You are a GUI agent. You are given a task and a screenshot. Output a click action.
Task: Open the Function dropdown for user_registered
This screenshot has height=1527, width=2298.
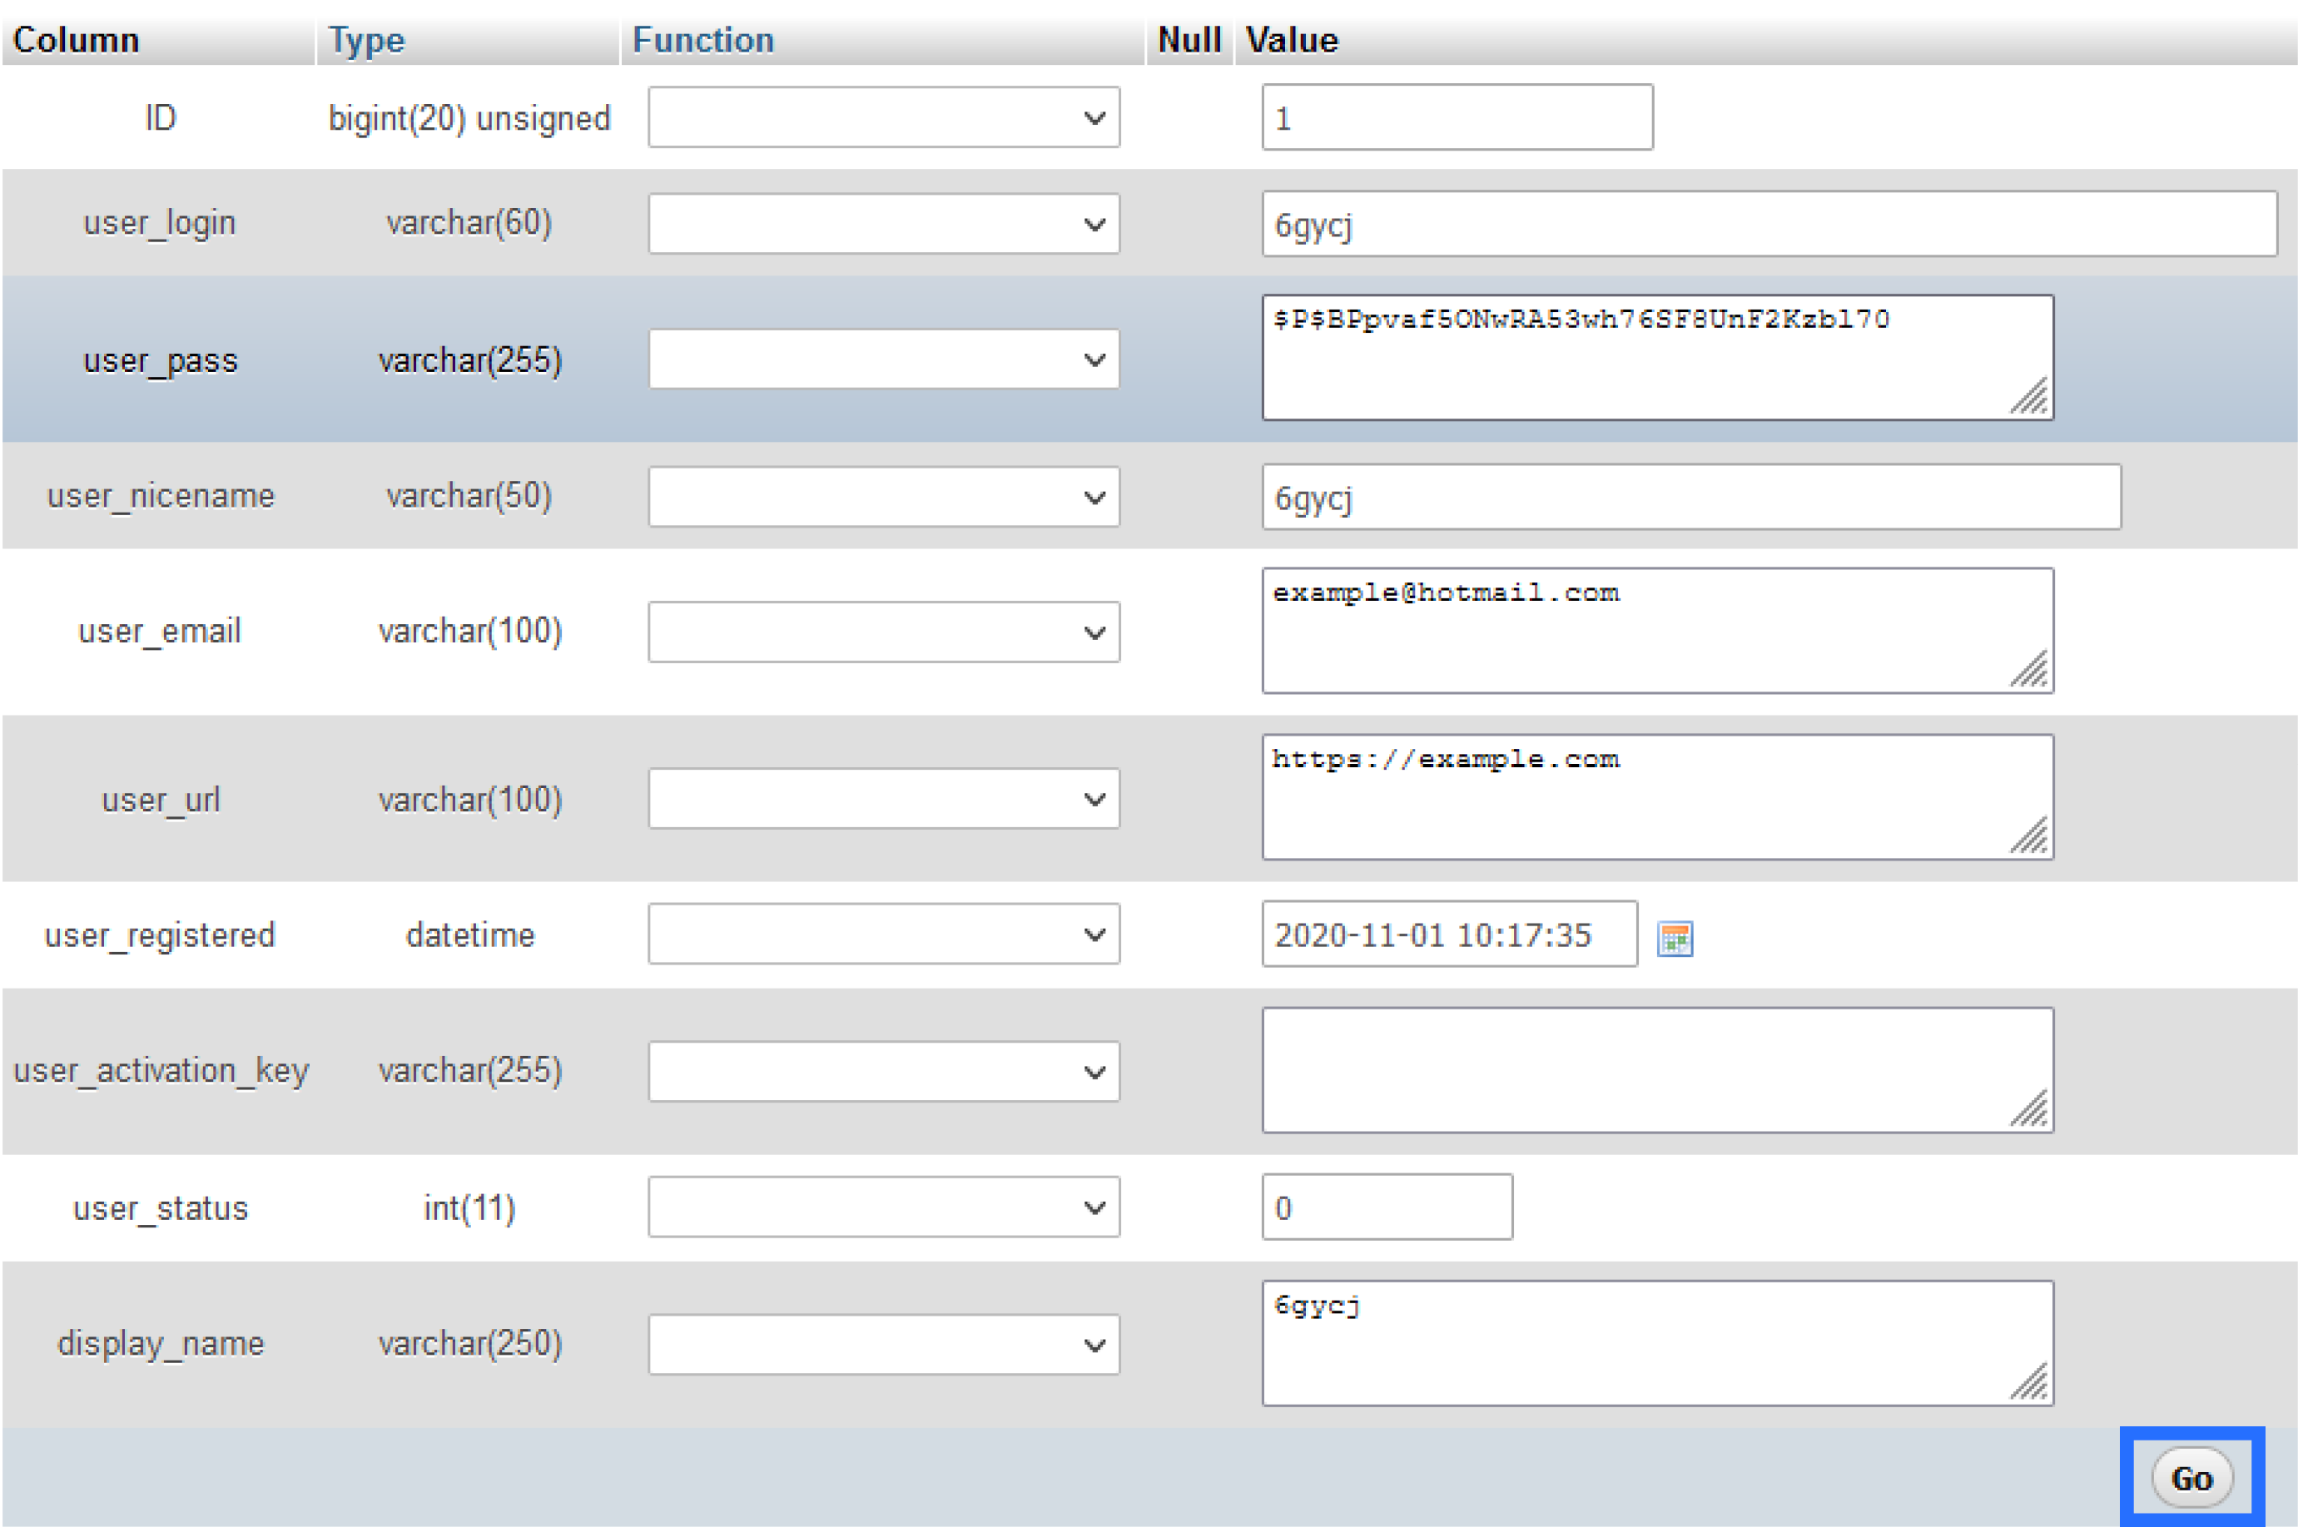(881, 934)
